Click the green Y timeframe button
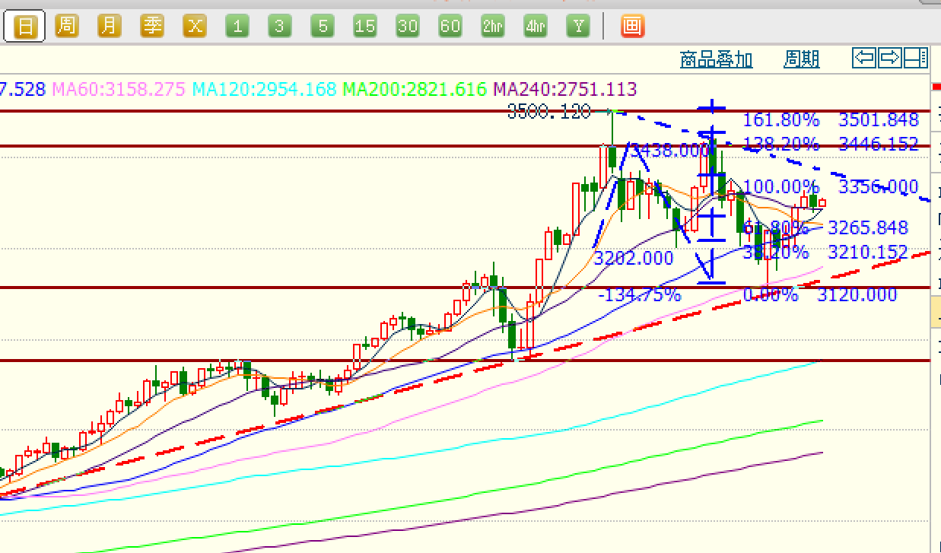Screen dimensions: 941x553 [x=578, y=27]
